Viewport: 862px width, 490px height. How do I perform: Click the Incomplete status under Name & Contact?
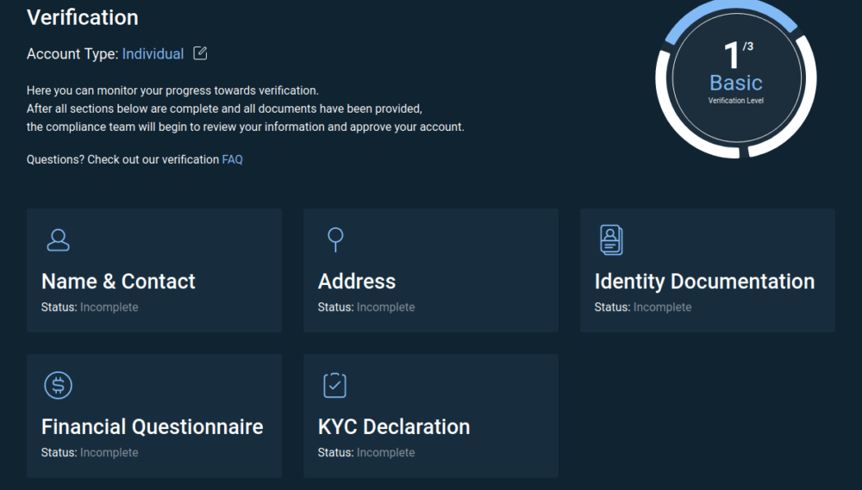(x=109, y=307)
